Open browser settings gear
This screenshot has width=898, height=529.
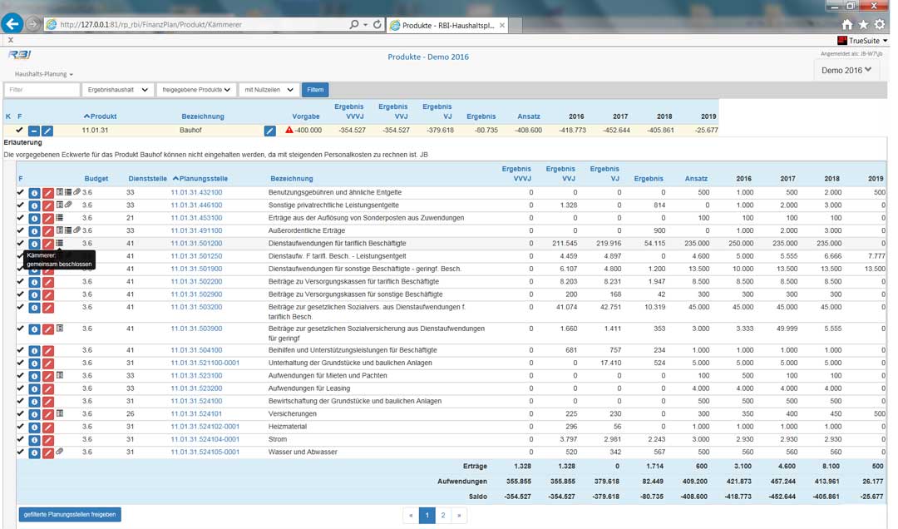[x=880, y=24]
